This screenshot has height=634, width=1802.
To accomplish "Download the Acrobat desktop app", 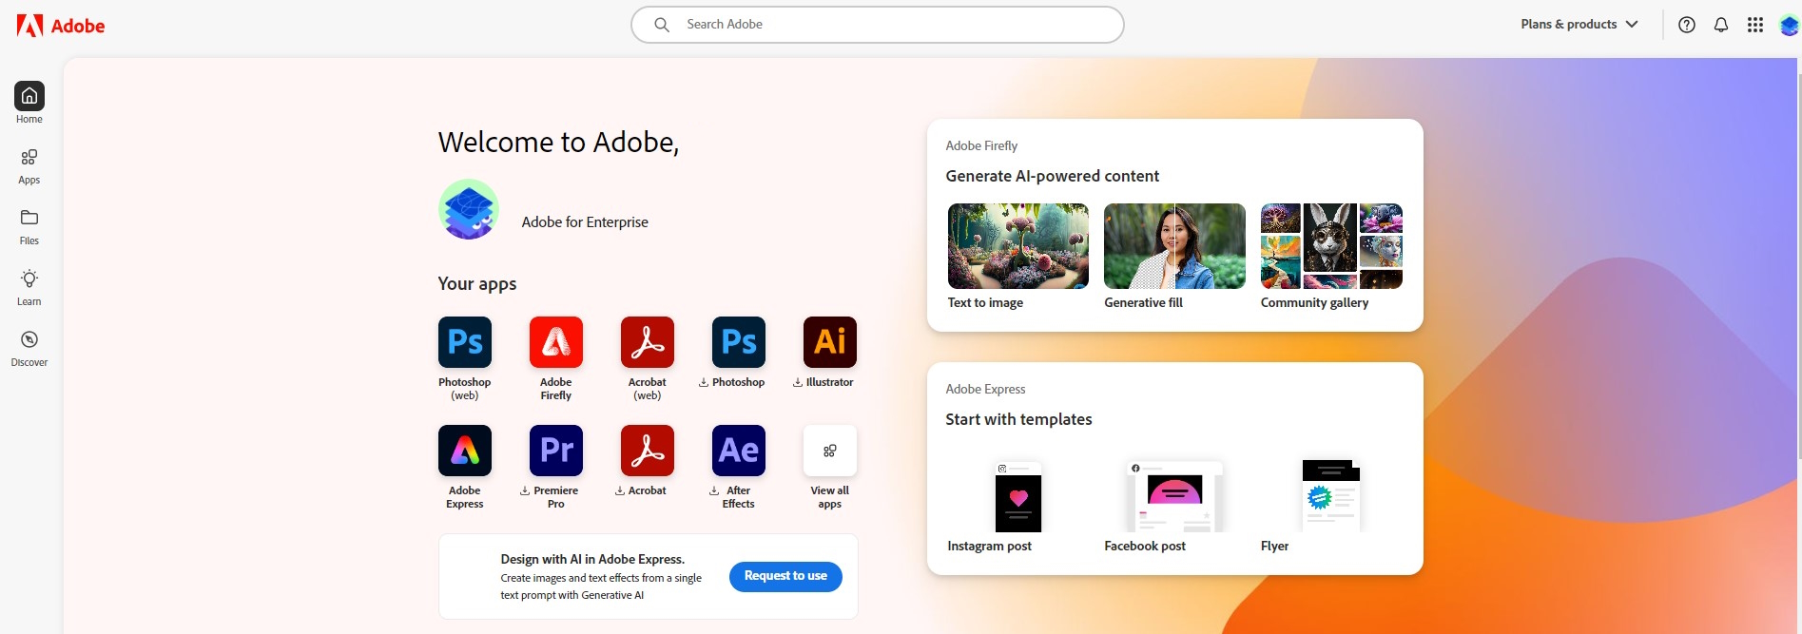I will click(648, 451).
